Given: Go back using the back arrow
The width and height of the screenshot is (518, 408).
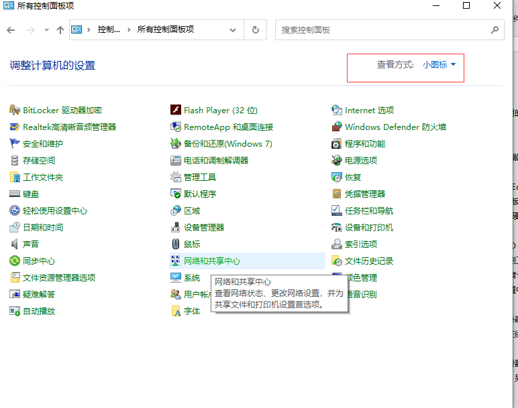Looking at the screenshot, I should point(11,30).
